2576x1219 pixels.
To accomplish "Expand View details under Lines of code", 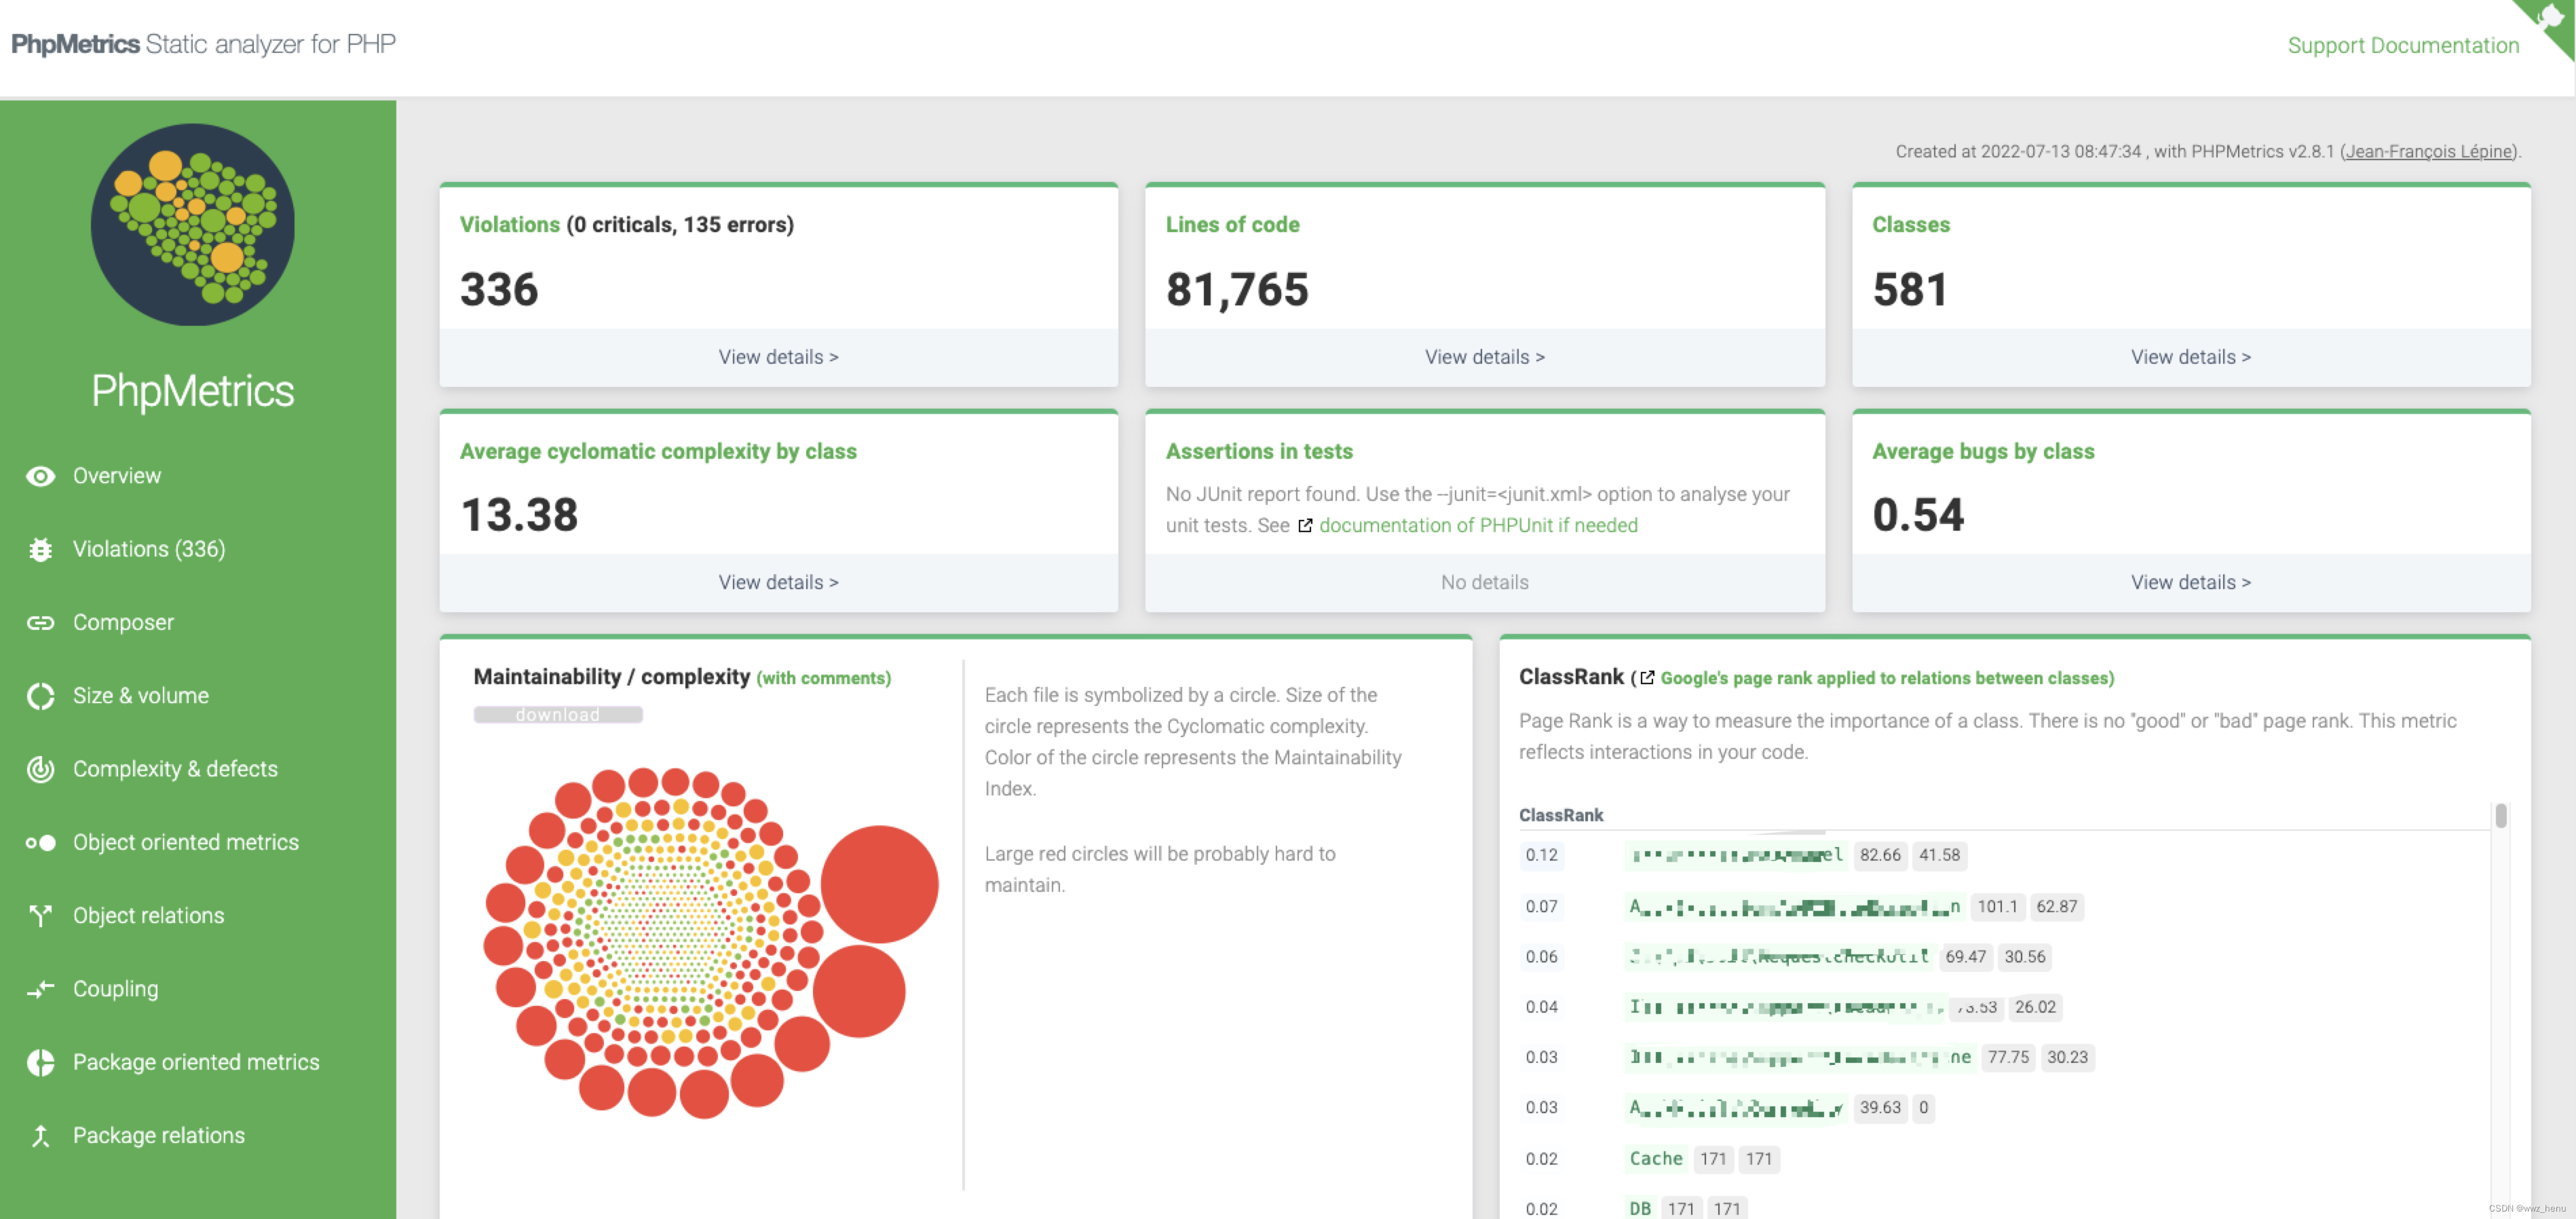I will 1484,357.
